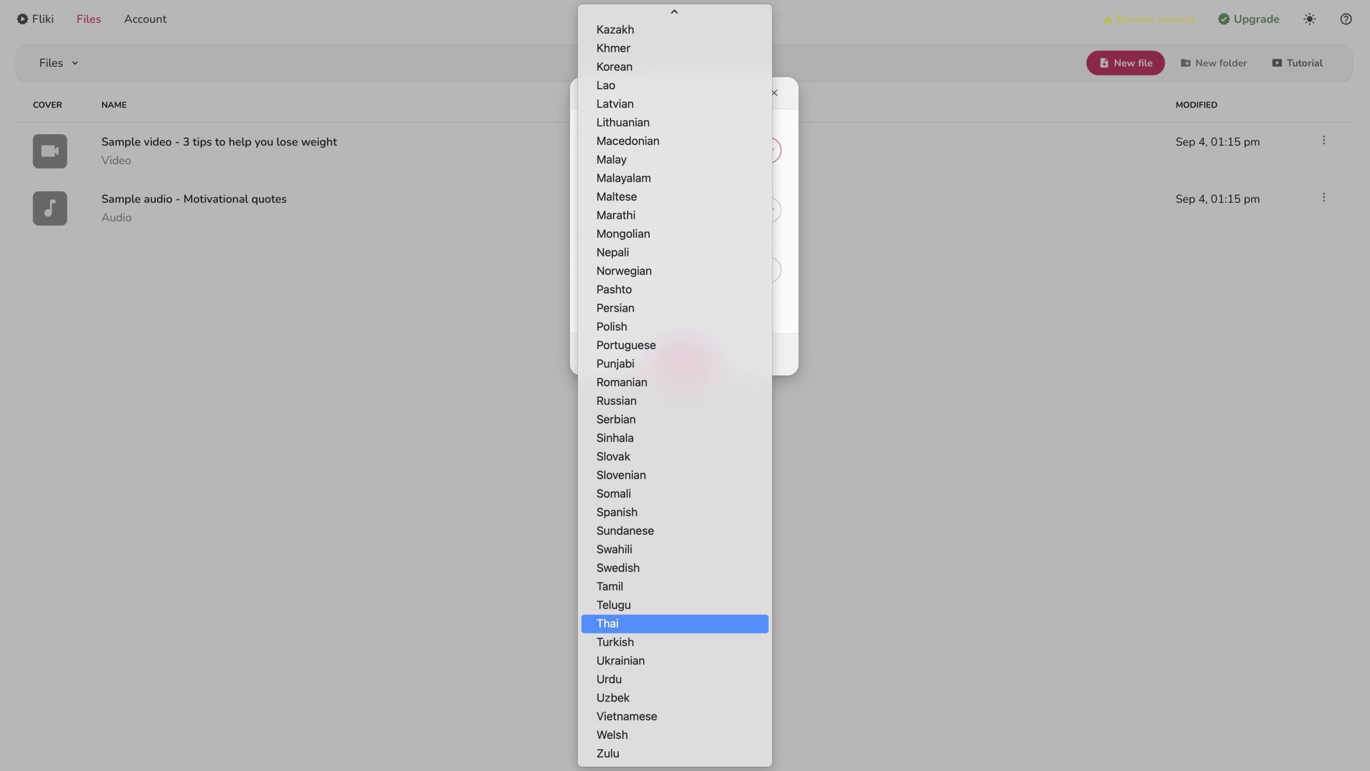Viewport: 1370px width, 771px height.
Task: Open the Account tab
Action: click(x=145, y=19)
